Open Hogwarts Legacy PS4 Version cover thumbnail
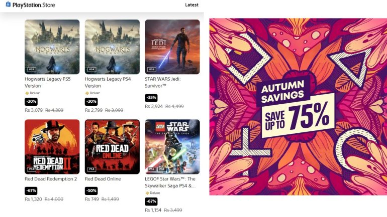 [112, 47]
